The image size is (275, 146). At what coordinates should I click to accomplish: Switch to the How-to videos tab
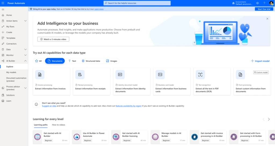tap(59, 125)
